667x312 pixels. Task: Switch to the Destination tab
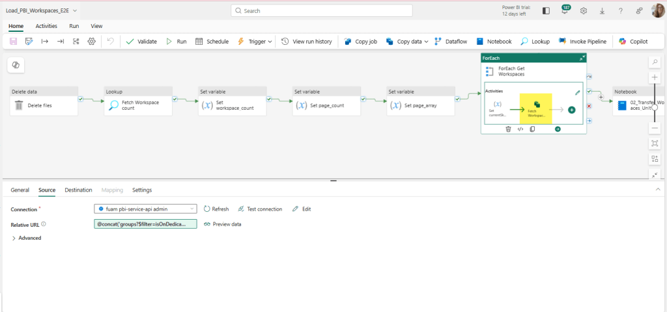78,190
